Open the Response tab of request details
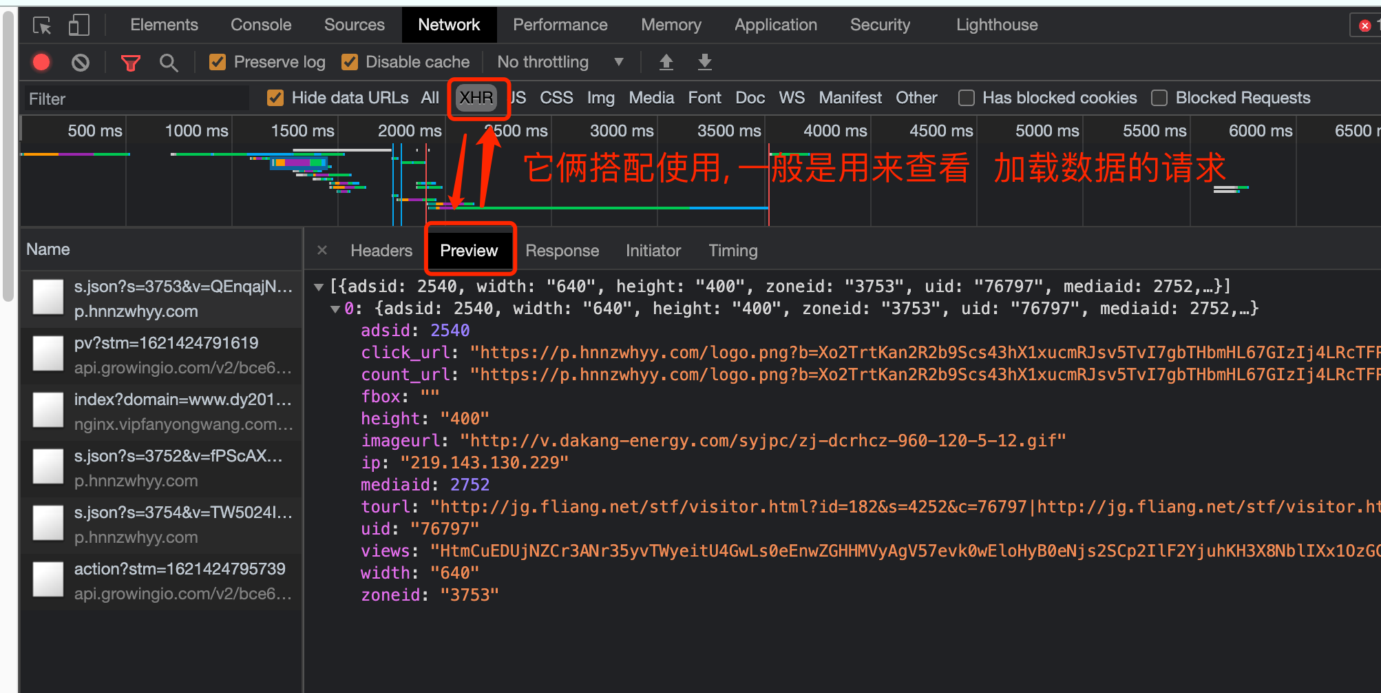 pyautogui.click(x=562, y=251)
